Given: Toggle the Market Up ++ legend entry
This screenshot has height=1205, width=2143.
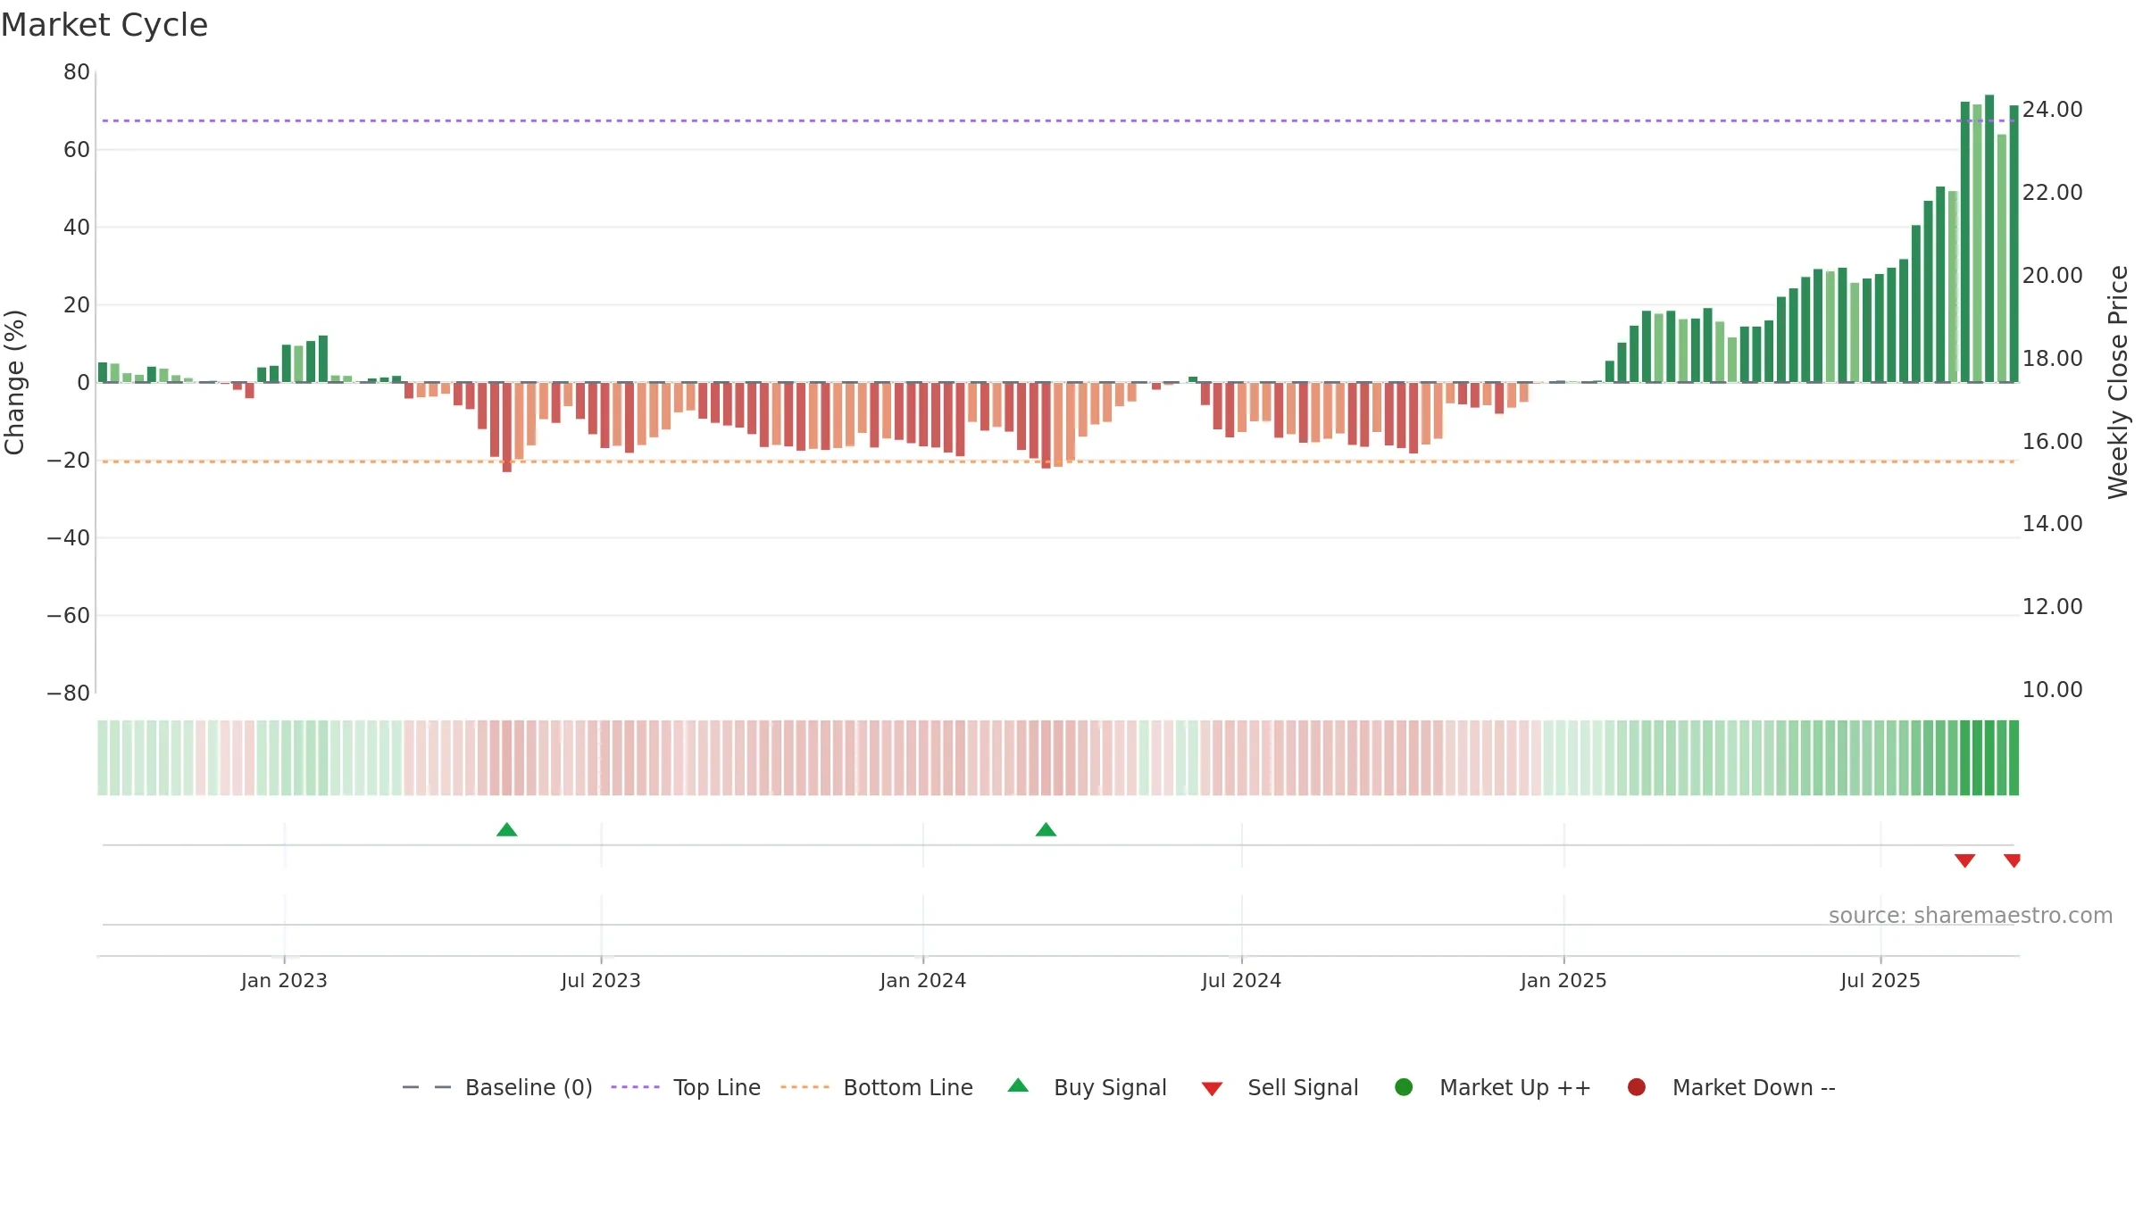Looking at the screenshot, I should [1492, 1087].
